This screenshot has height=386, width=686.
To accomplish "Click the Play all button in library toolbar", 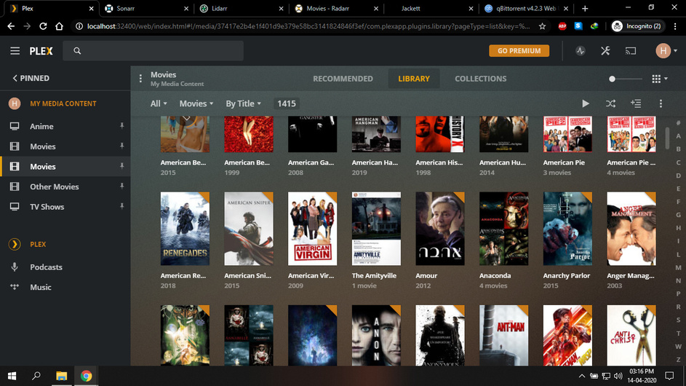I will tap(586, 104).
